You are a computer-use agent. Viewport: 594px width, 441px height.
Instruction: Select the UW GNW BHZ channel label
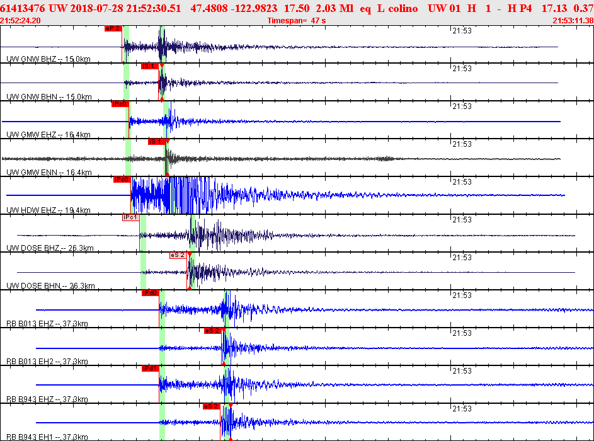click(49, 59)
